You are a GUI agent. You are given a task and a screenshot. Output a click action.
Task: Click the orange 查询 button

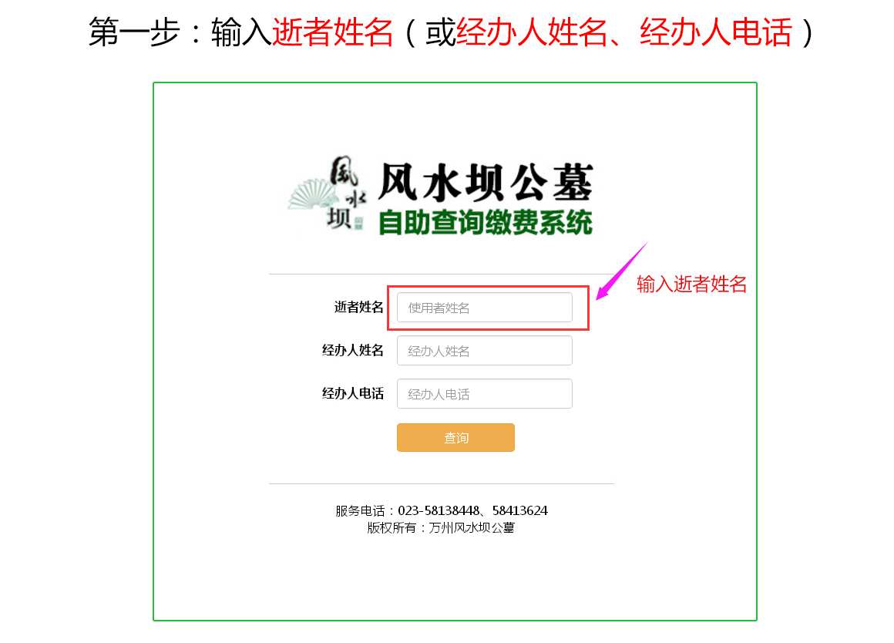click(455, 438)
